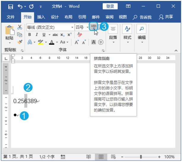182x162 pixels.
Task: Collapse the ribbon with the chevron
Action: click(176, 51)
